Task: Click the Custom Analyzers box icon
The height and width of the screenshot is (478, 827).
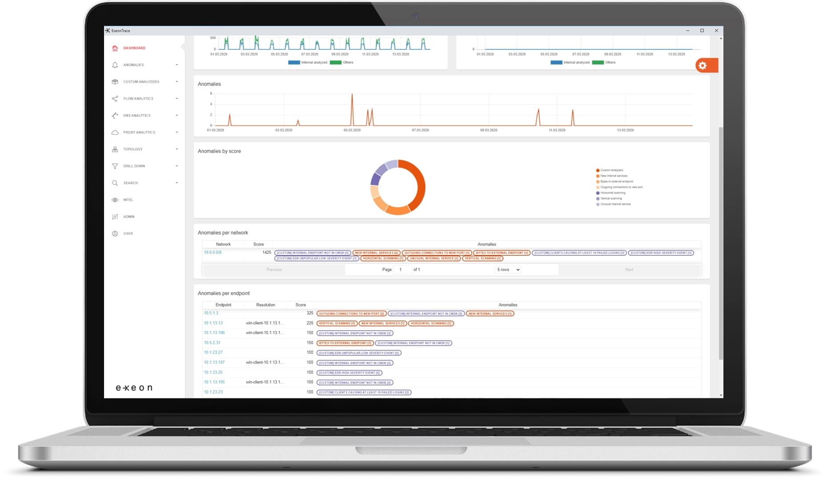Action: 115,82
